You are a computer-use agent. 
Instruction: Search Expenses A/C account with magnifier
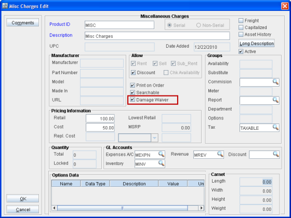click(x=161, y=154)
